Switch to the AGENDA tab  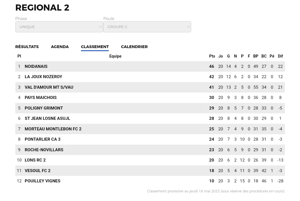(x=60, y=47)
